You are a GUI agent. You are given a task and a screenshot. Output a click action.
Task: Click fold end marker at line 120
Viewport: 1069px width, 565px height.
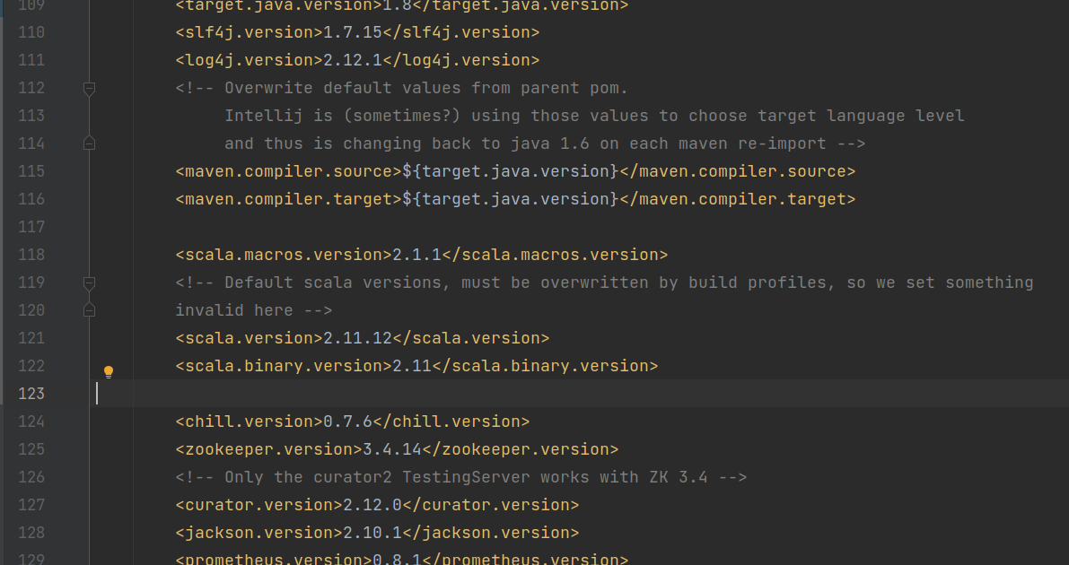[89, 310]
